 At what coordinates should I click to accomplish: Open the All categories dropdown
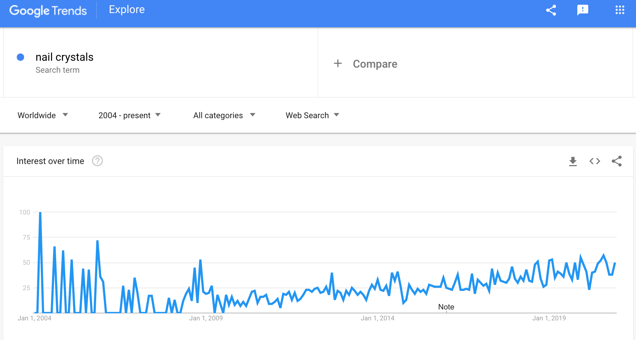[x=224, y=115]
